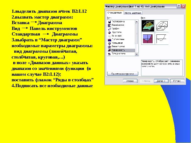Select the Кольцевая doughnut chart icon
Image resolution: width=191 pixels, height=143 pixels.
pyautogui.click(x=109, y=43)
